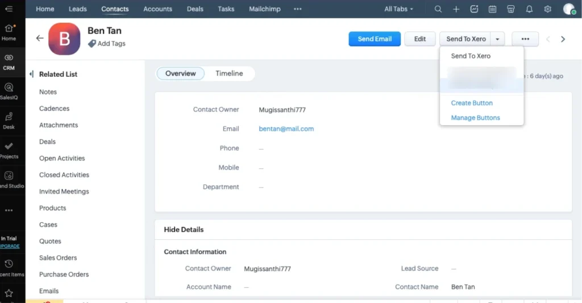Screen dimensions: 582x303
Task: Open SalesIQ from the sidebar
Action: (9, 92)
